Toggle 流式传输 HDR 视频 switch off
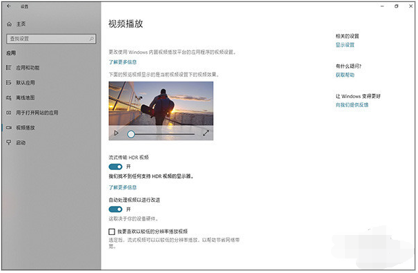The width and height of the screenshot is (418, 273). point(115,167)
